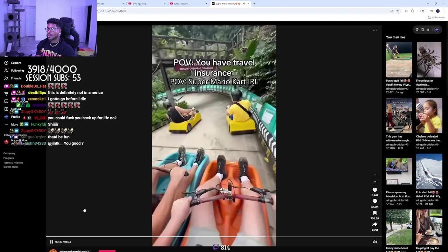Viewport: 448px width, 252px height.
Task: Open creator profile from the 'Funny golf fail' card
Action: (x=397, y=89)
